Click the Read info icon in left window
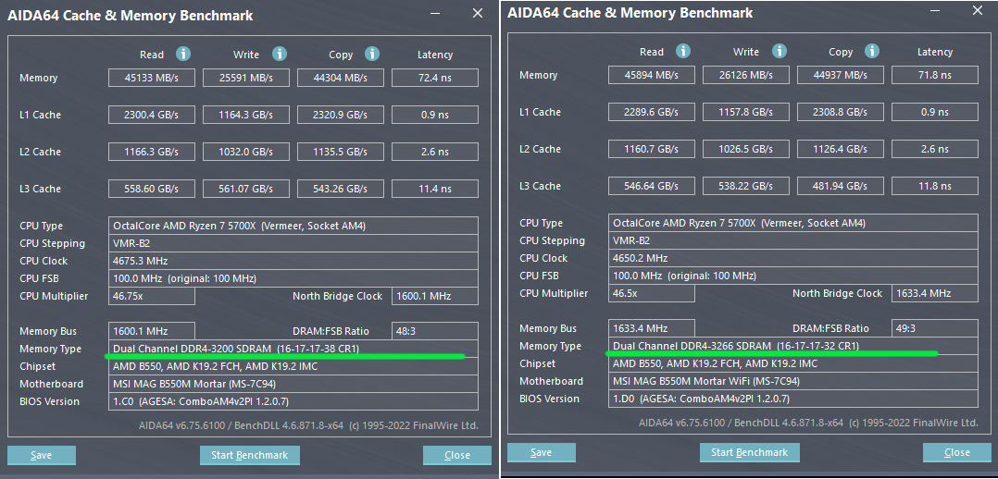The image size is (998, 479). click(183, 55)
